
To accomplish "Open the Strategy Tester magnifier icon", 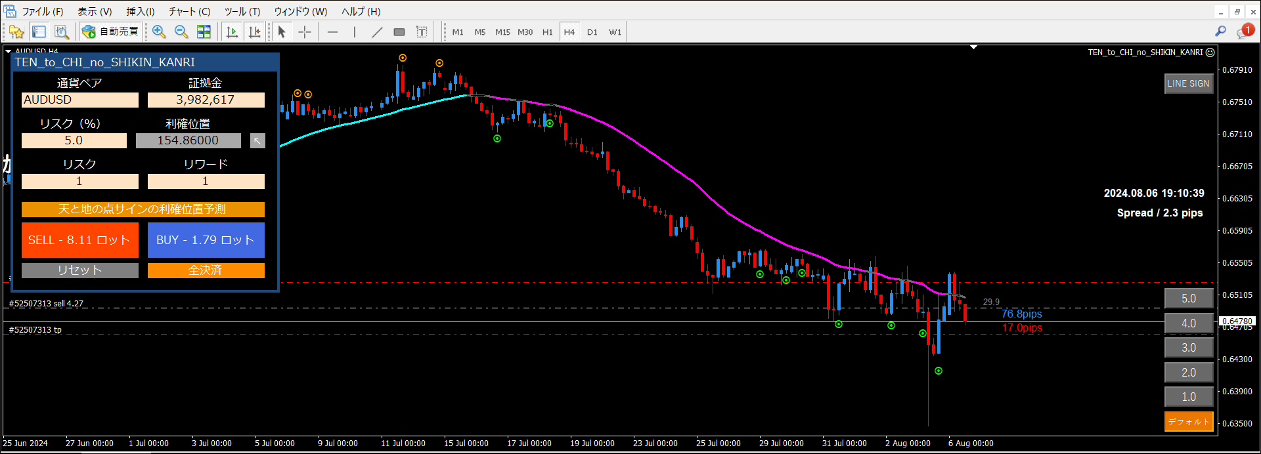I will tap(62, 31).
